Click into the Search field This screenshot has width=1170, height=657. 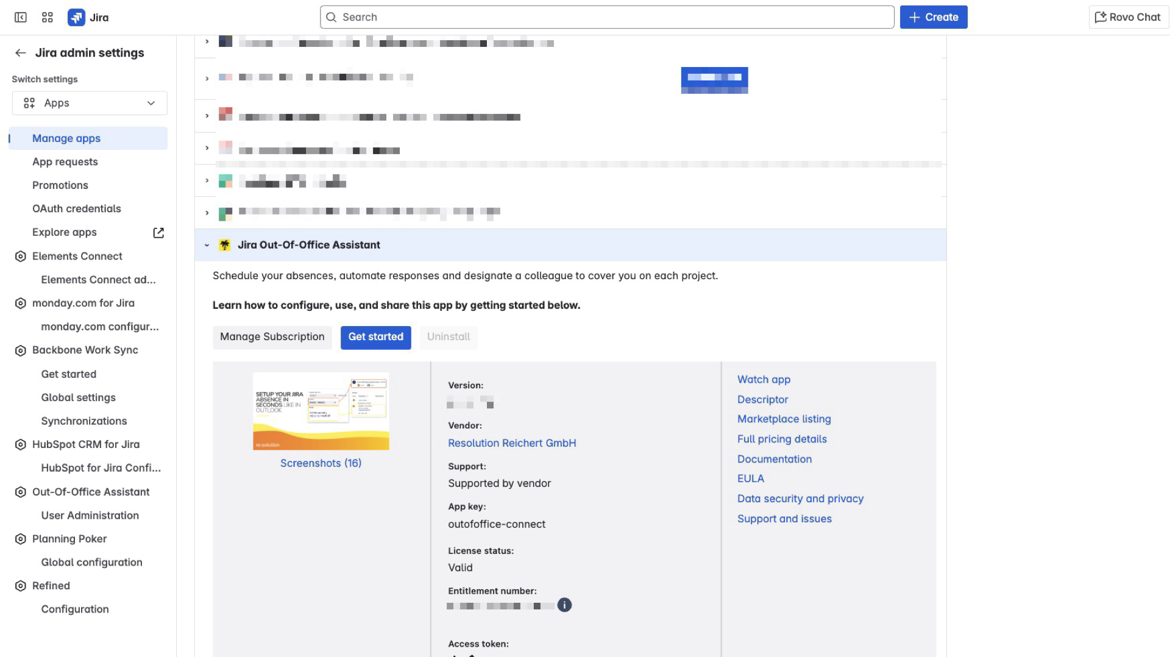pos(607,17)
